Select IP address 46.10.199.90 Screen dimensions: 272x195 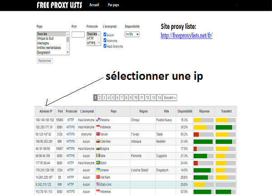43,149
